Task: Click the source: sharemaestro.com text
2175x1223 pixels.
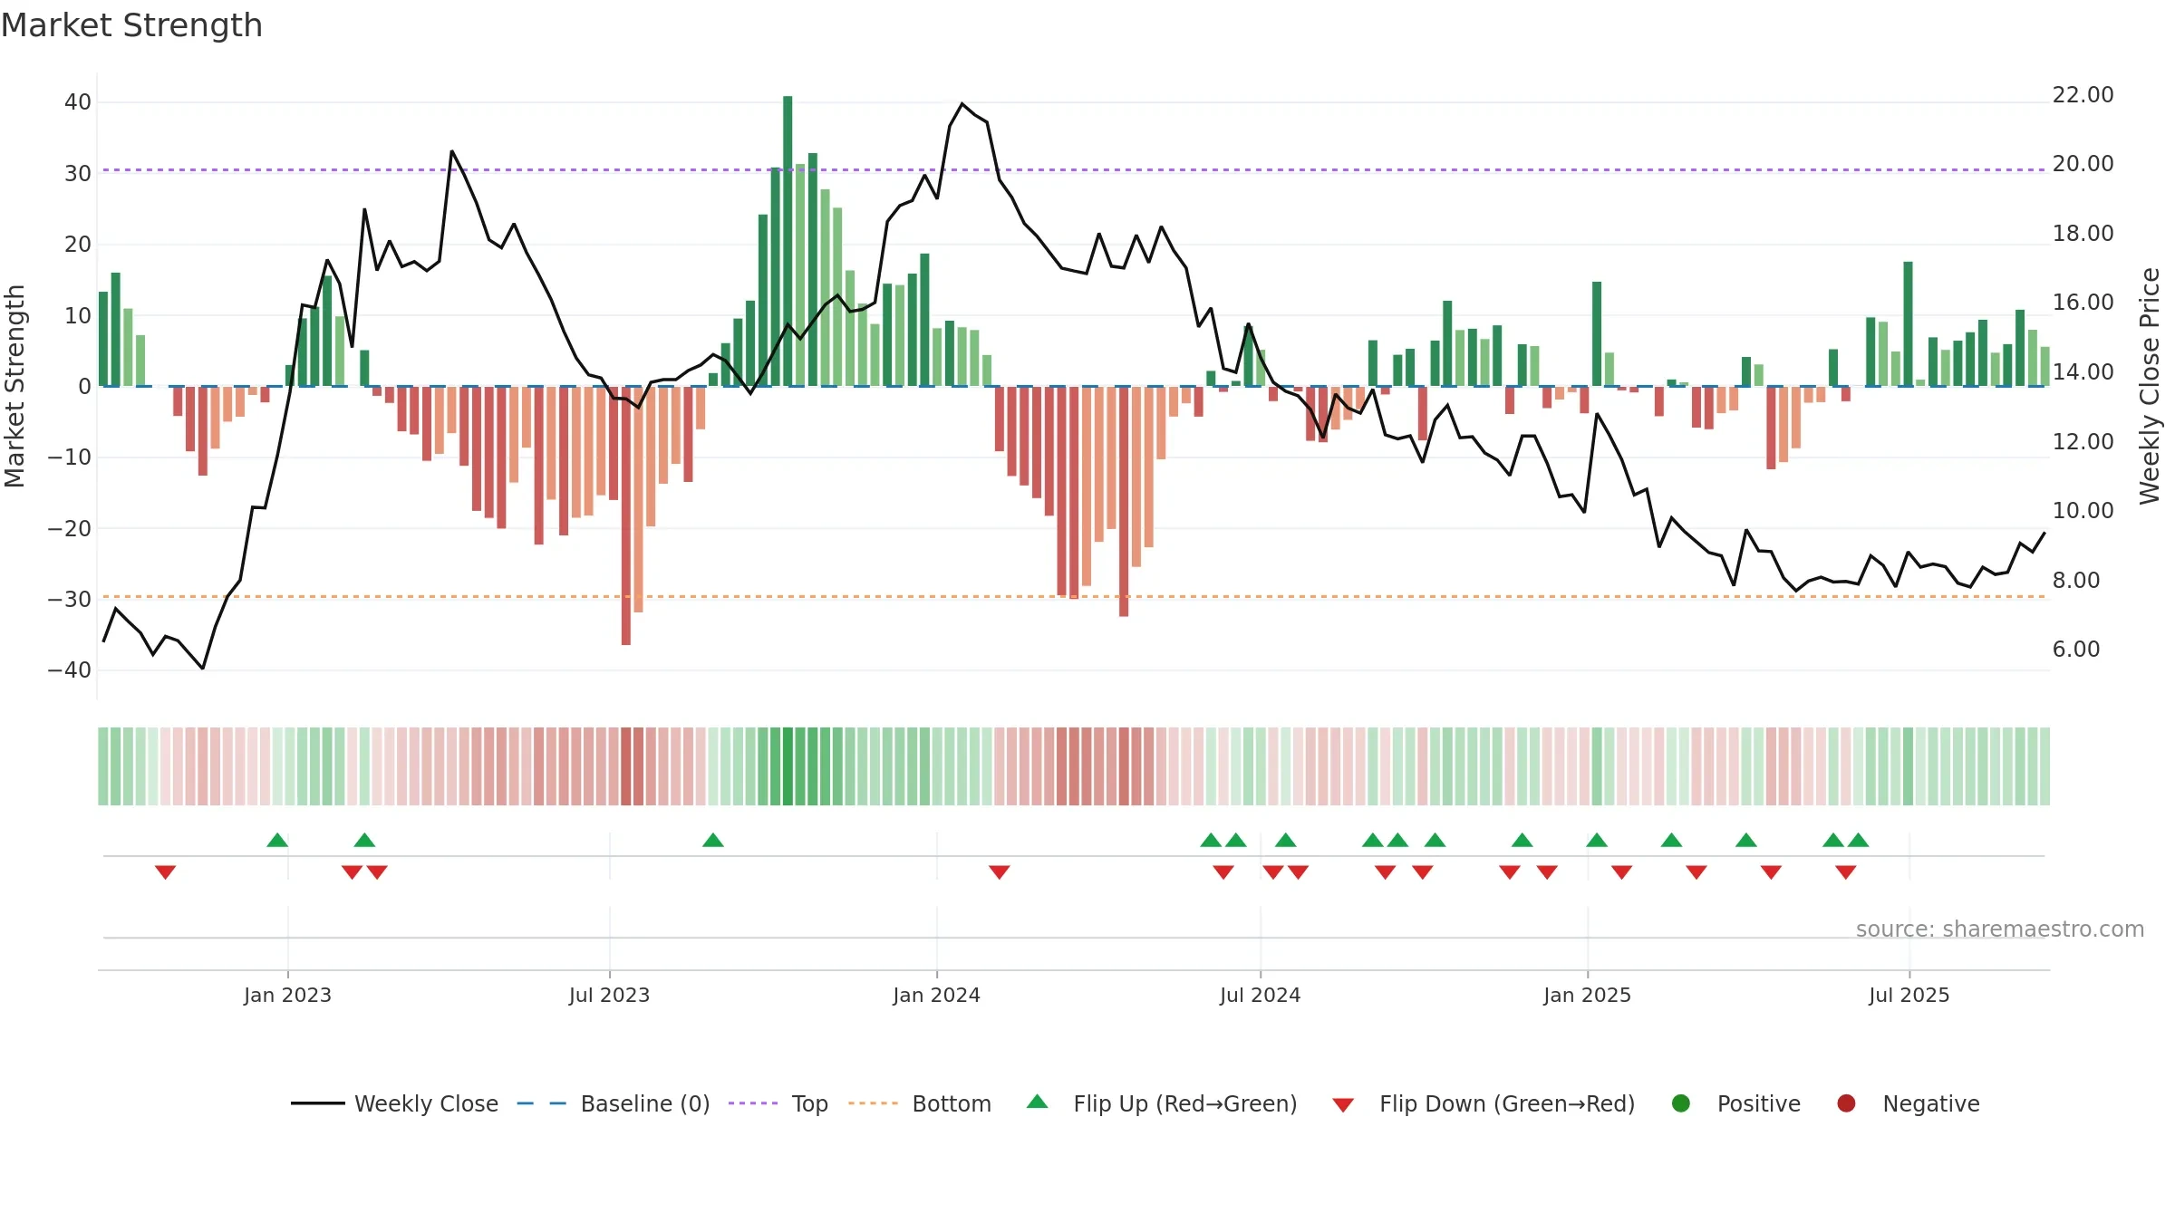Action: 2000,929
